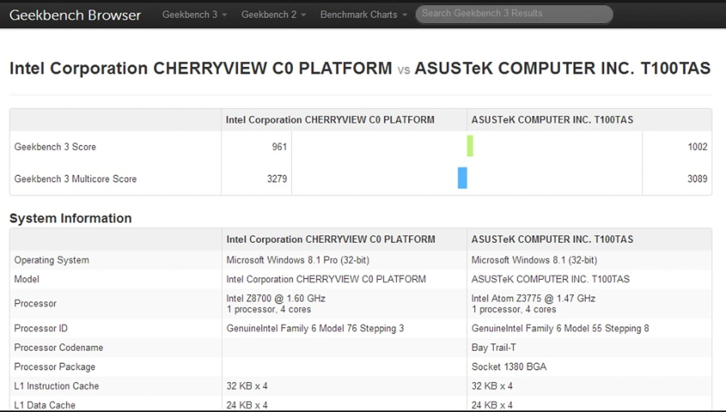Select the score value 1002
The height and width of the screenshot is (412, 726).
click(697, 147)
